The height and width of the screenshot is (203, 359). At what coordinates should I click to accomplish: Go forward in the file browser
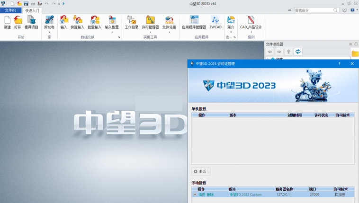279,52
